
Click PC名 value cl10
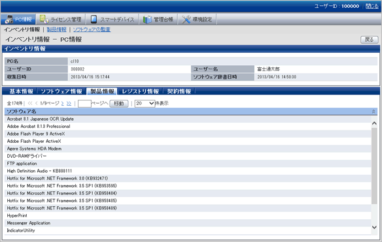tap(75, 61)
